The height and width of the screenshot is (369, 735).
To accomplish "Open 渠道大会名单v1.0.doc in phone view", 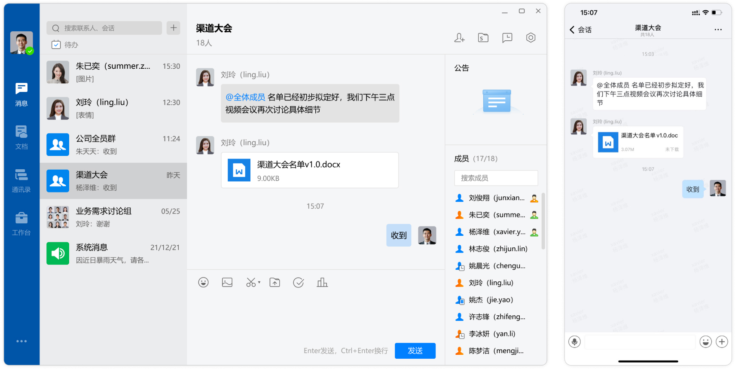I will coord(638,142).
